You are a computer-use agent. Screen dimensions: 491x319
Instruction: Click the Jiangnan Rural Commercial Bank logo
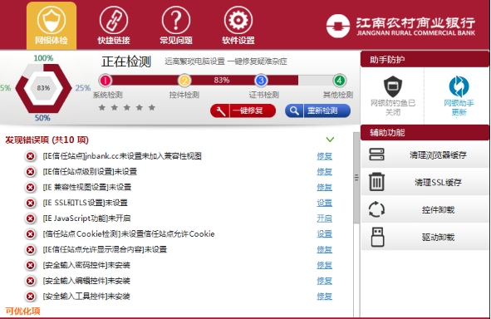400,27
